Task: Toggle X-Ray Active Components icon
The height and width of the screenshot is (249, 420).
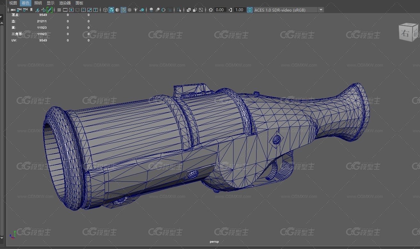Action: (x=194, y=10)
